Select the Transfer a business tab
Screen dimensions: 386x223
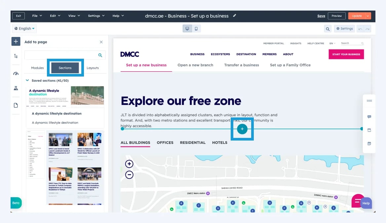point(242,65)
